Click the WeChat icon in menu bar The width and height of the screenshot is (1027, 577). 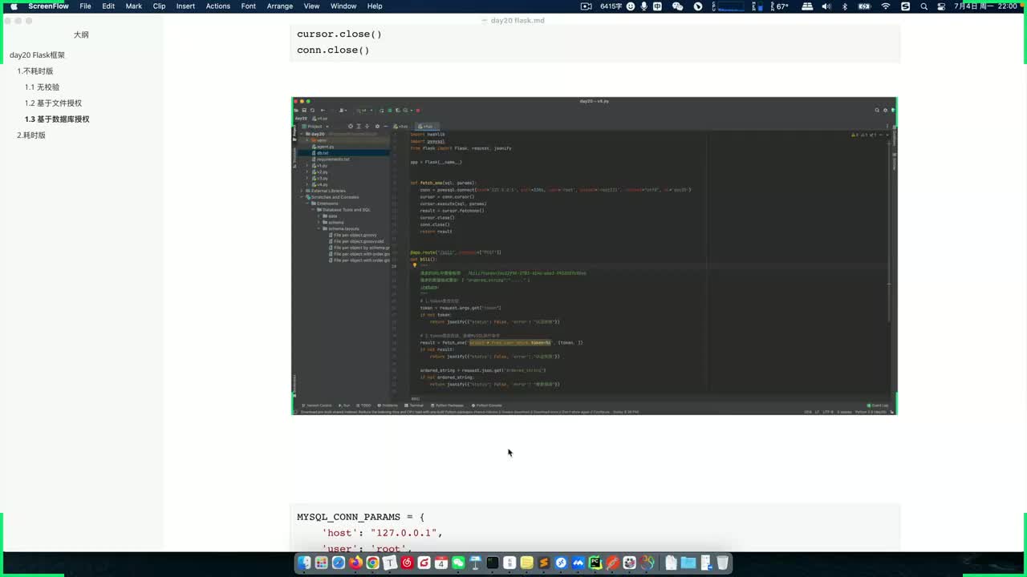coord(677,6)
